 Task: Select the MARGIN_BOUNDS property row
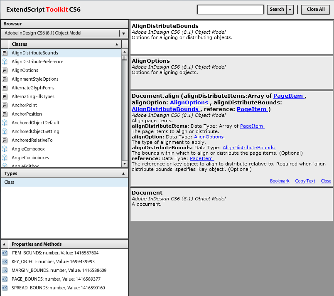[x=64, y=270]
